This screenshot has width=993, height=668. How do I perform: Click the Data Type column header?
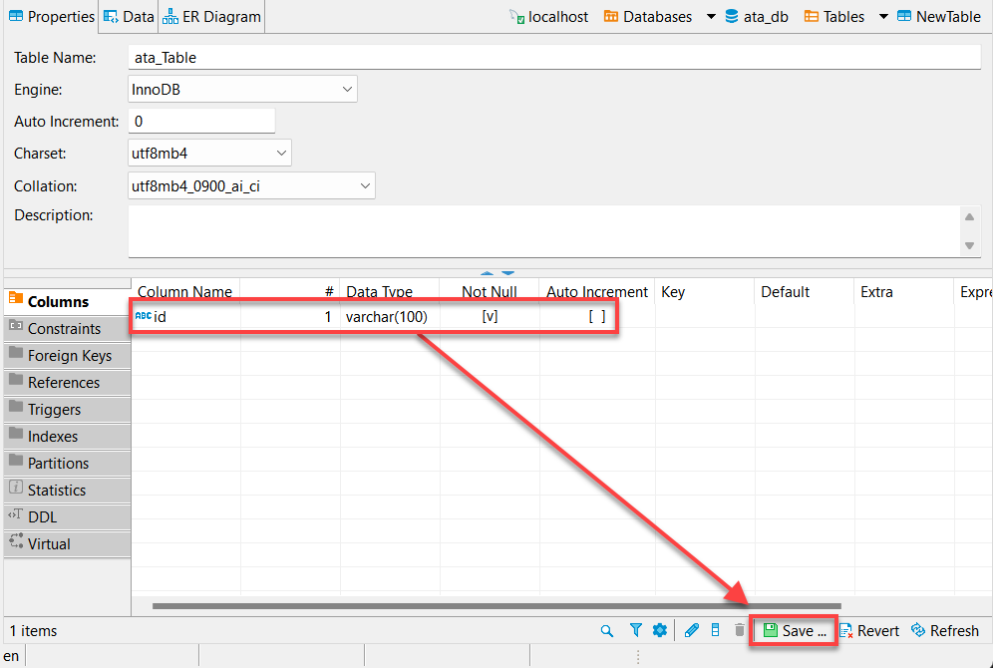[390, 291]
